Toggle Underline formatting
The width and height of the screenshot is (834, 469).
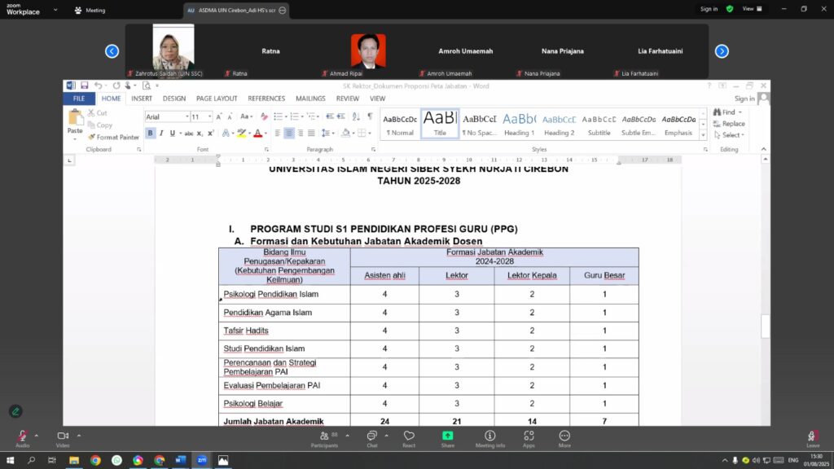[173, 134]
